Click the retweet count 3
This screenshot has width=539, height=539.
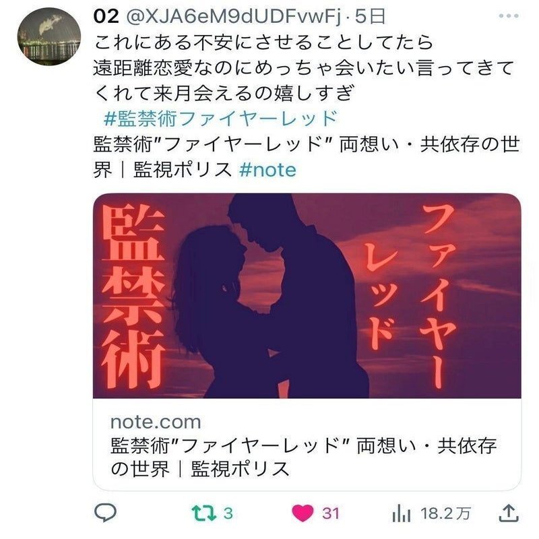[228, 513]
